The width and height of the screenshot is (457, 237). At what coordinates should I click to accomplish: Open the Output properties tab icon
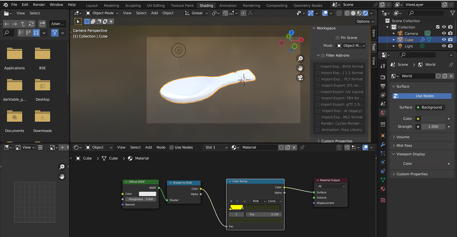383,86
